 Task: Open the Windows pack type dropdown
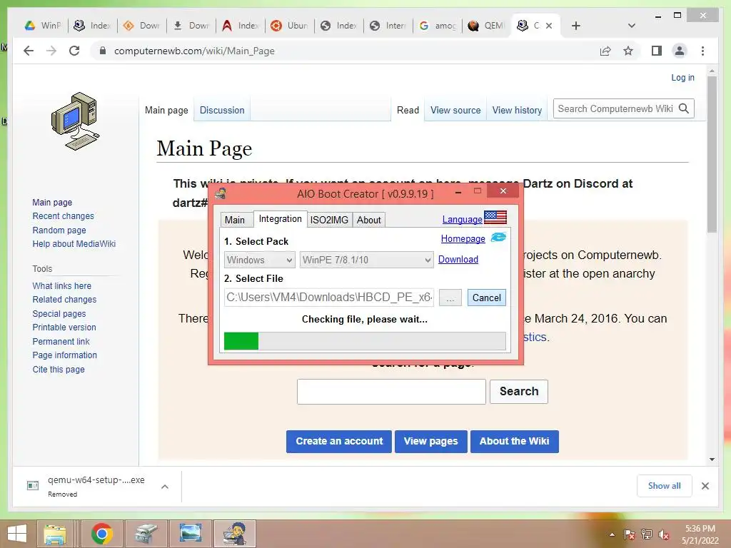(x=259, y=260)
